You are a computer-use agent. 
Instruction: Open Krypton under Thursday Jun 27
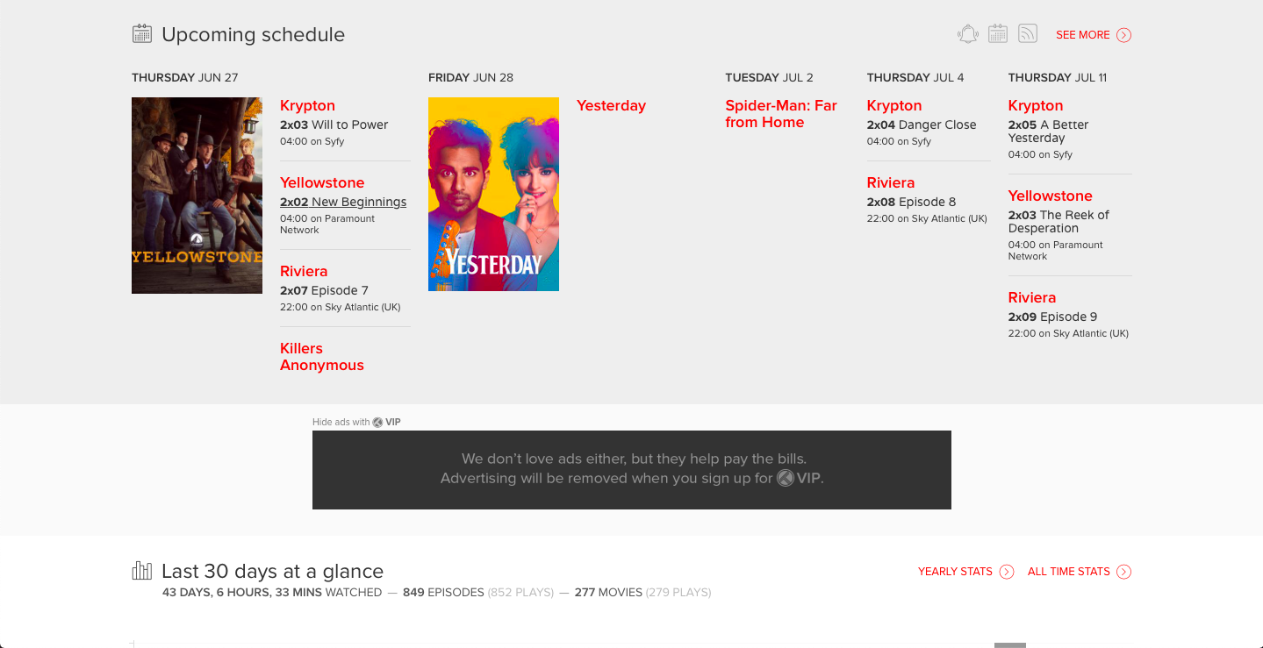[307, 105]
